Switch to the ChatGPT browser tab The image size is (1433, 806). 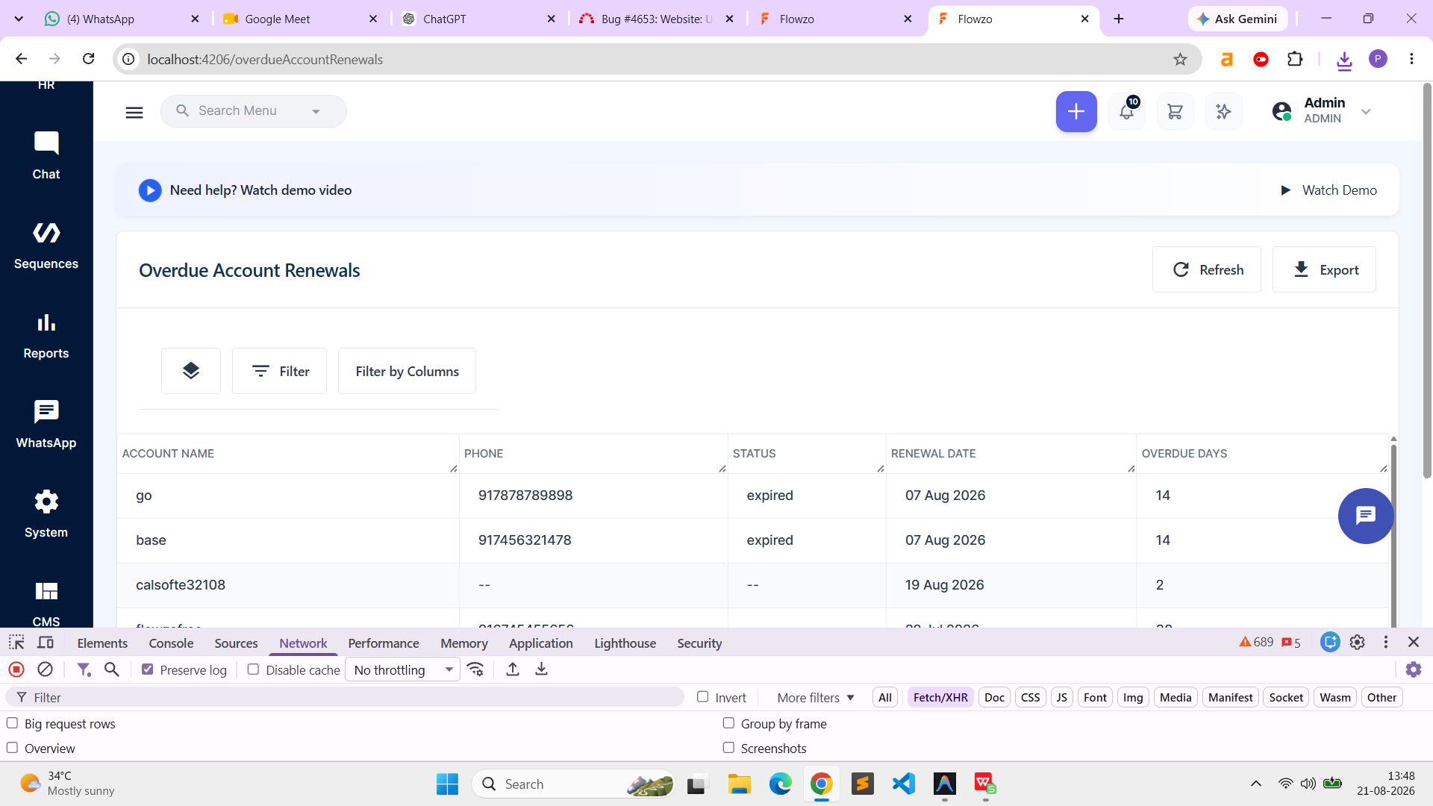point(478,19)
